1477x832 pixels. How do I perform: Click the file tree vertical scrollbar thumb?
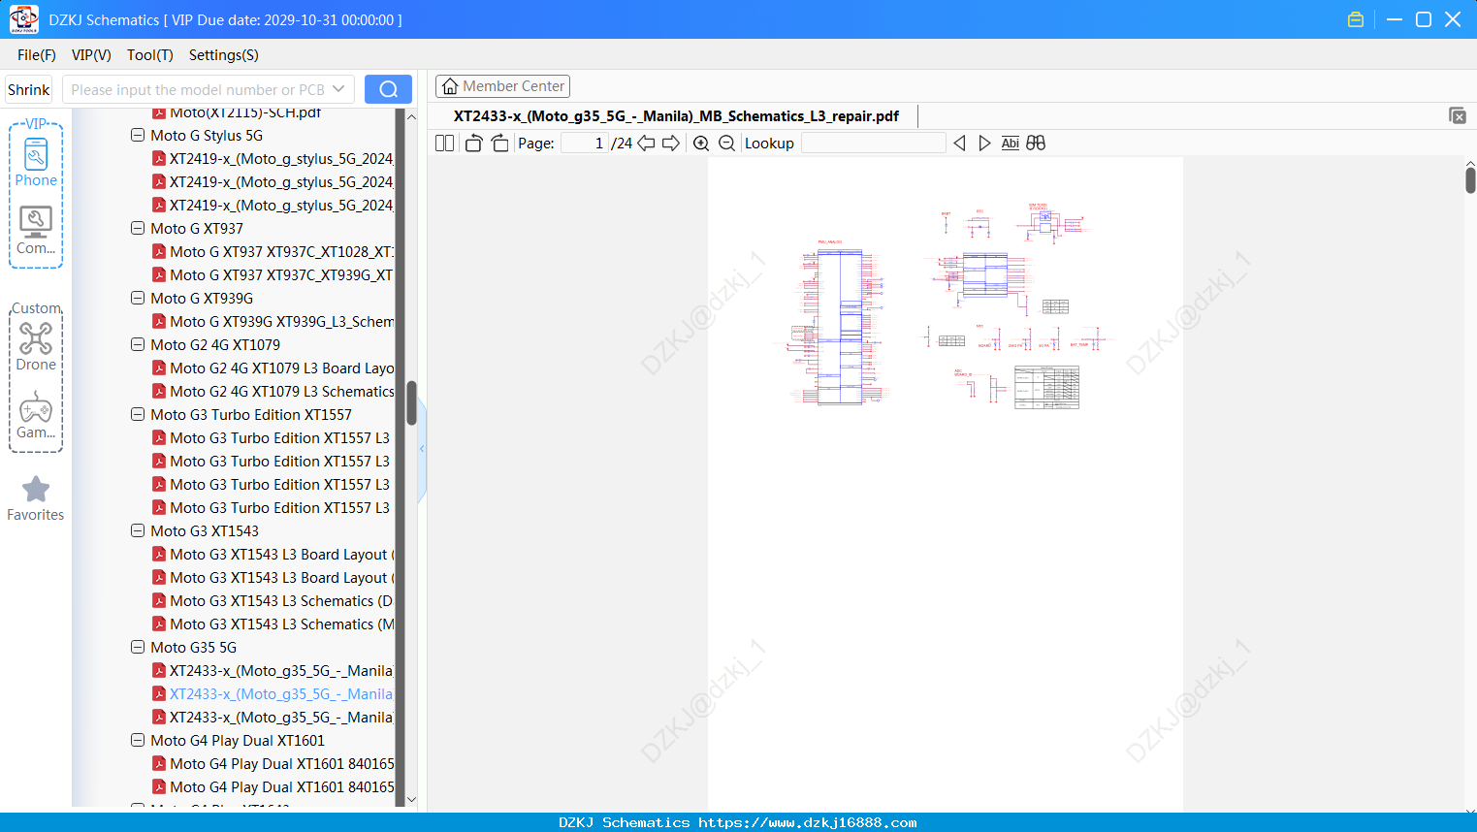coord(411,402)
